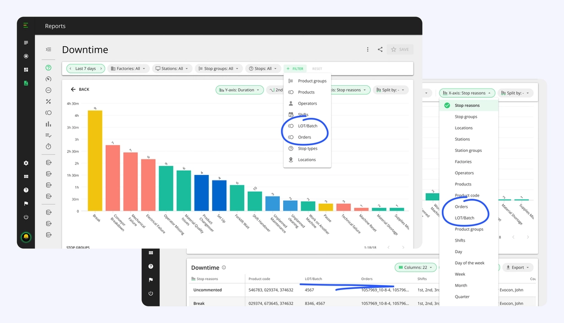Click the Uncommented row label

click(208, 291)
